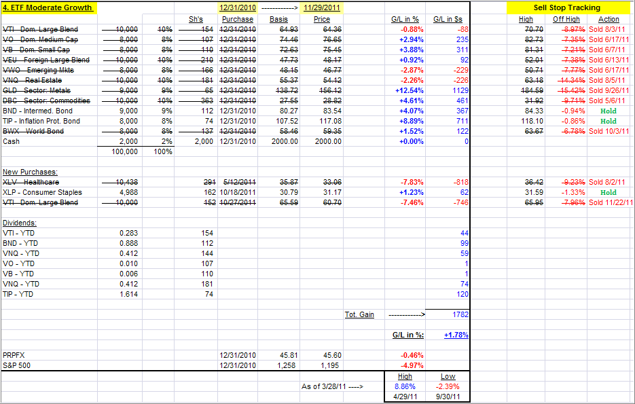The width and height of the screenshot is (635, 404).
Task: Click the 'Hold' action in the XLP row
Action: point(609,192)
